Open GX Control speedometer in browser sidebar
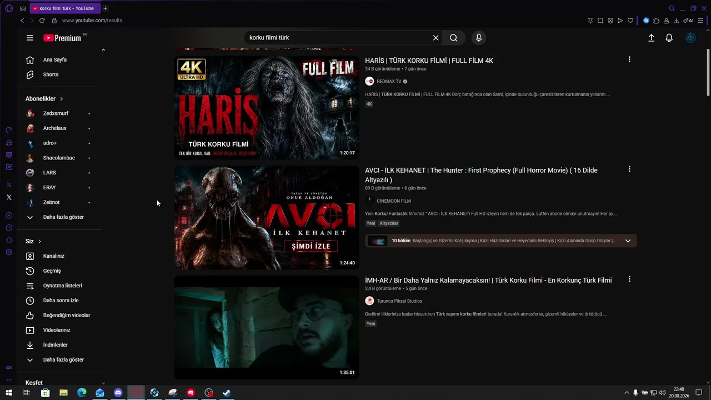 (9, 130)
